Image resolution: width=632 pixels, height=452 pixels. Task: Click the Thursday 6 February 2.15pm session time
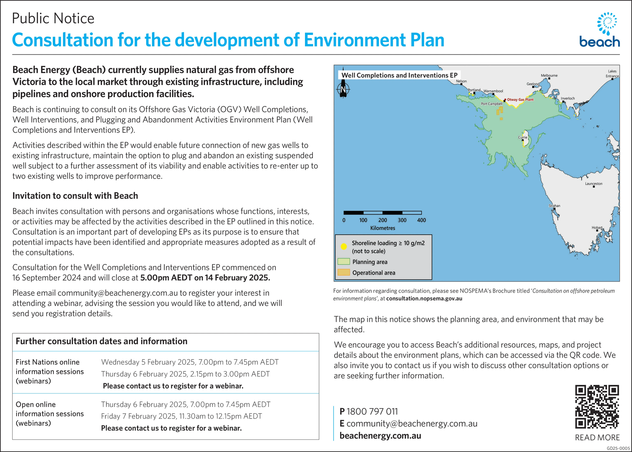[186, 374]
